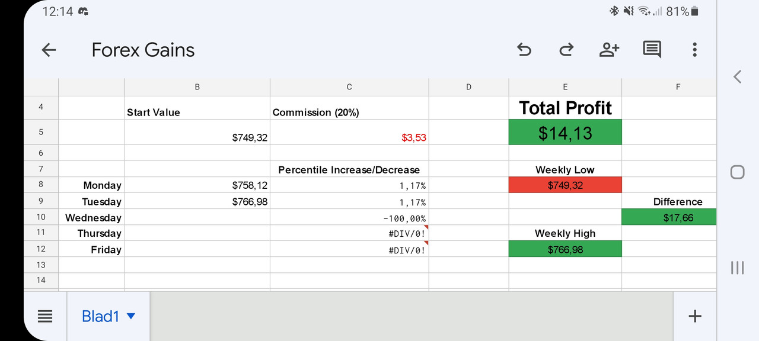Tap the Android recent apps button
The height and width of the screenshot is (341, 759).
(x=737, y=268)
